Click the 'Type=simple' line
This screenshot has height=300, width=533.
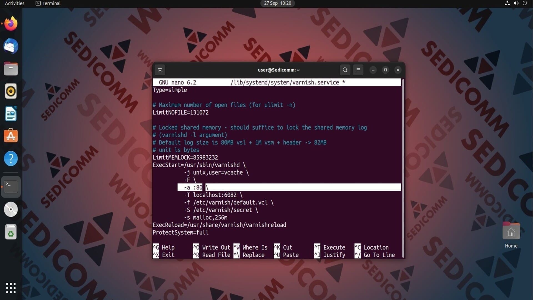coord(170,90)
